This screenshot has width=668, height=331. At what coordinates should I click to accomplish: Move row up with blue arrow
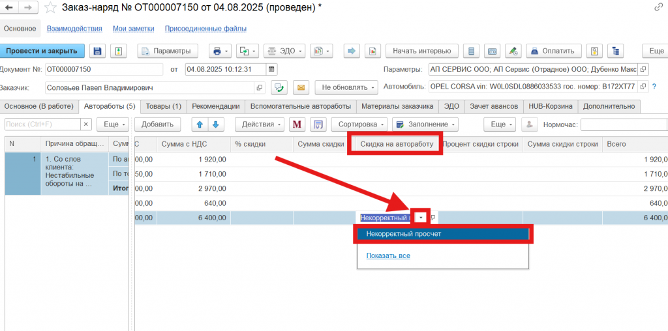[200, 124]
